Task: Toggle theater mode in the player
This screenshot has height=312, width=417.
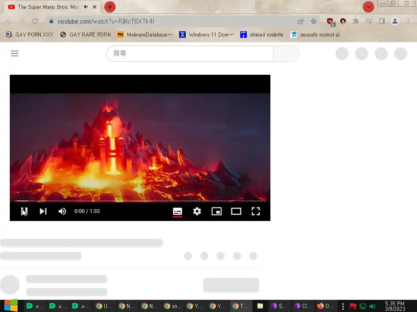Action: pos(236,211)
